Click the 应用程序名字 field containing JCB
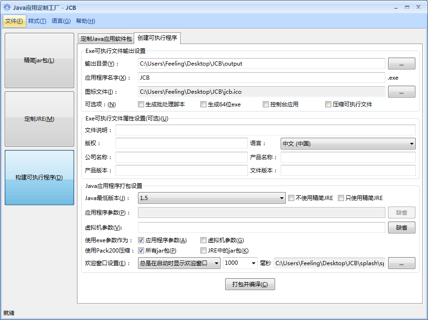The width and height of the screenshot is (428, 320). coord(261,78)
